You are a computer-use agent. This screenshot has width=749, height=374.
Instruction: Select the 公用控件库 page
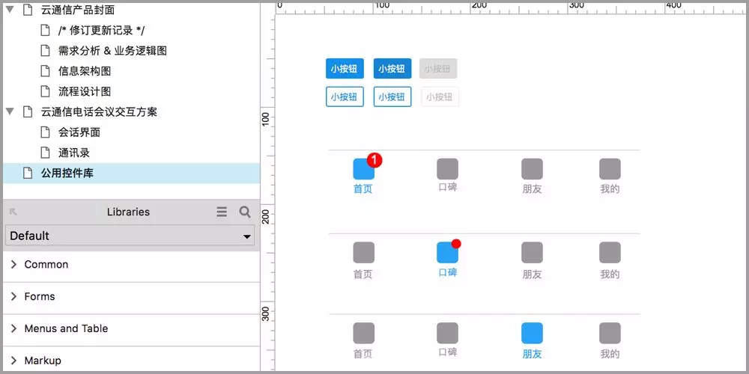pyautogui.click(x=131, y=174)
